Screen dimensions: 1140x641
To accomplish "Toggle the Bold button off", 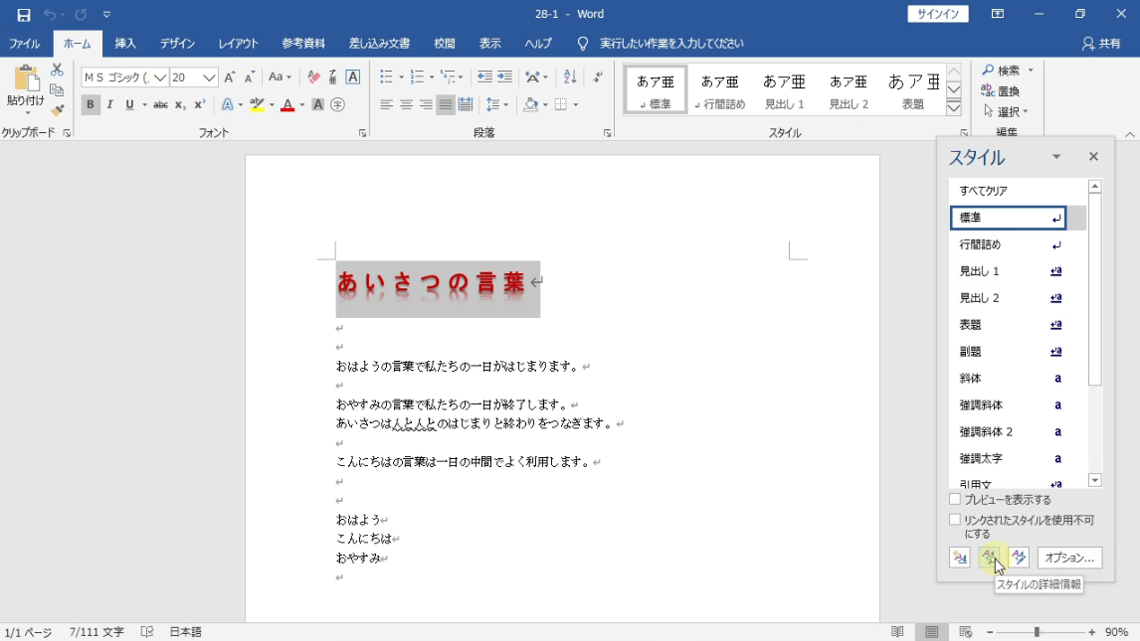I will click(91, 104).
